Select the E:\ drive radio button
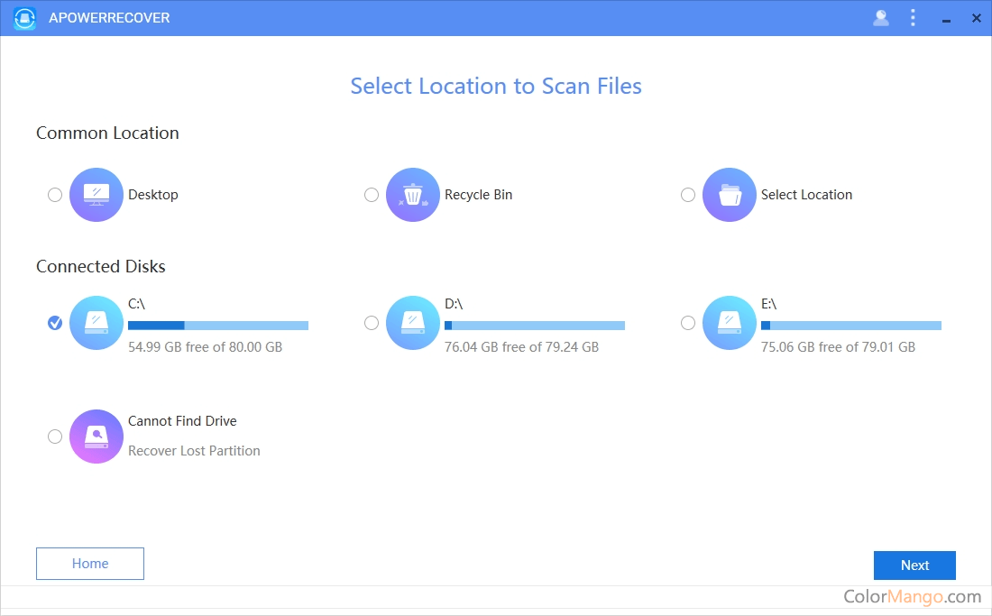Screen dimensions: 992x616 [x=688, y=323]
